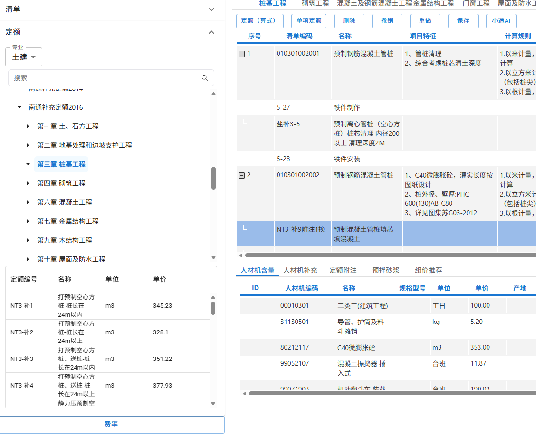Collapse the 定额 panel
Image resolution: width=536 pixels, height=436 pixels.
click(211, 32)
